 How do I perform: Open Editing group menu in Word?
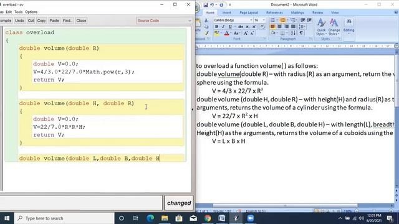(349, 26)
